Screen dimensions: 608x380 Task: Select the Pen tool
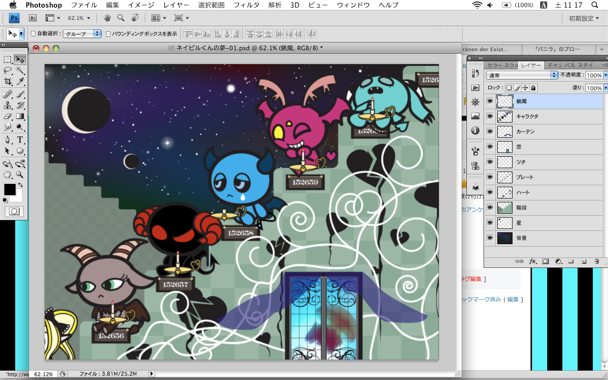click(x=8, y=140)
